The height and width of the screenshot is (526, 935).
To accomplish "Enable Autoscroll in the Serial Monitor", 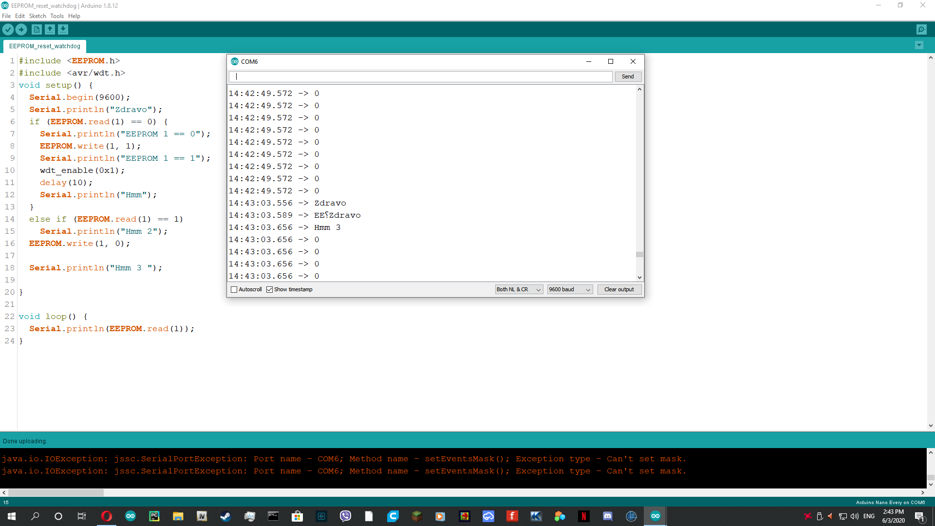I will 234,289.
